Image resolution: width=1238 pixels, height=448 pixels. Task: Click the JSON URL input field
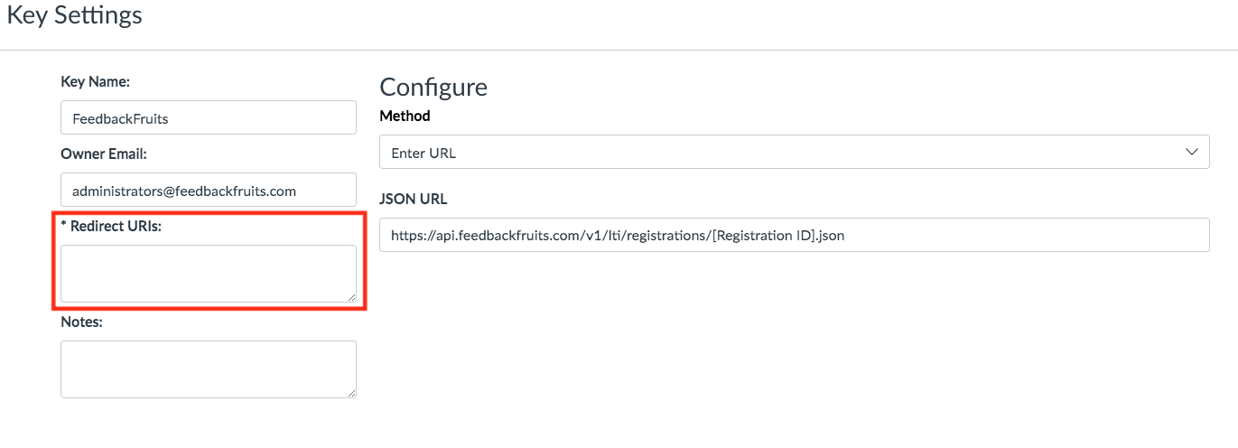794,235
